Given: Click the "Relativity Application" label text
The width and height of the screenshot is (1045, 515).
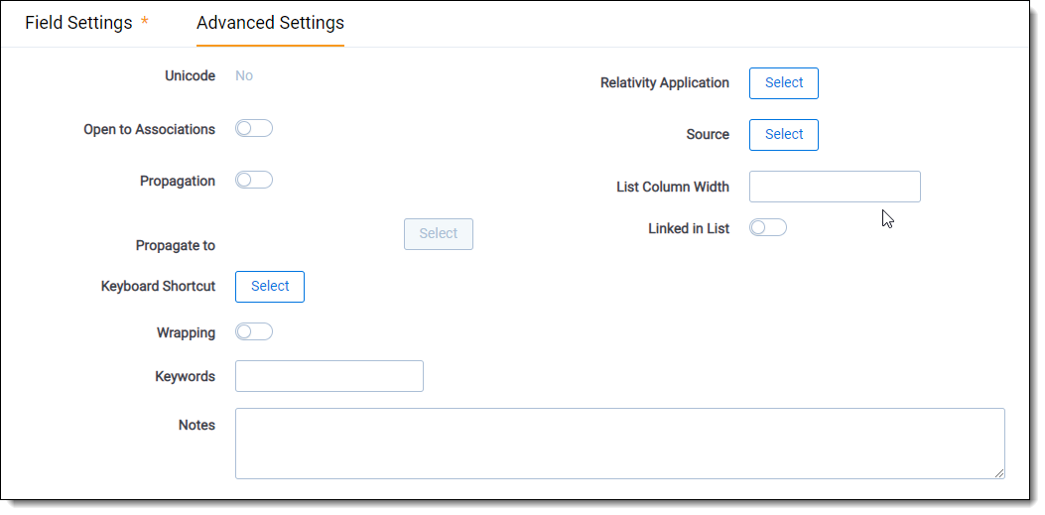Looking at the screenshot, I should [x=664, y=83].
